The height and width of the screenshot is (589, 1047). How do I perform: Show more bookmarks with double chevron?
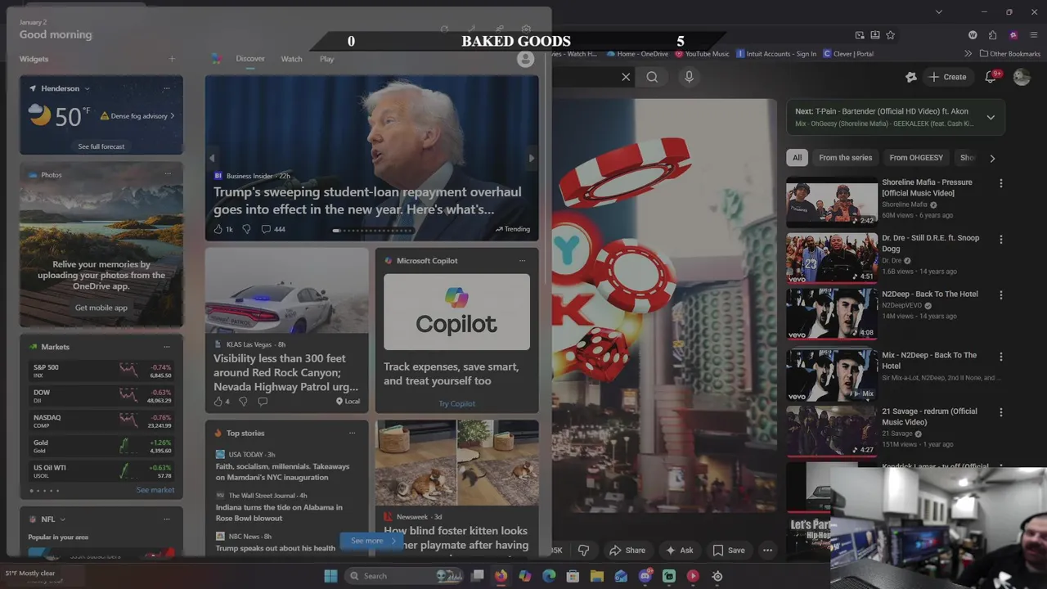pyautogui.click(x=968, y=54)
